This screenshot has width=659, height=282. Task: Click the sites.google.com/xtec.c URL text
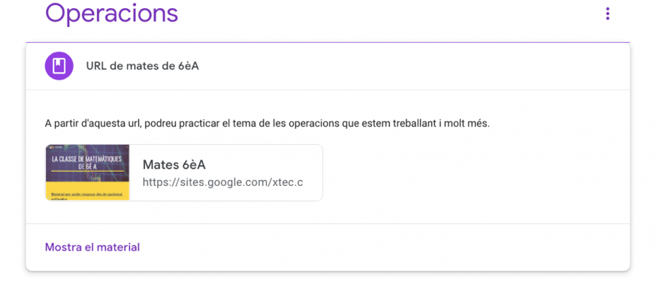(222, 183)
